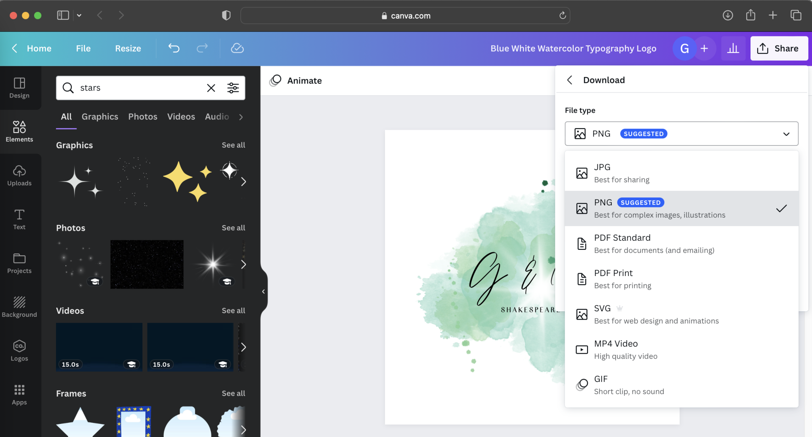812x437 pixels.
Task: Click the undo arrow icon
Action: click(x=174, y=48)
